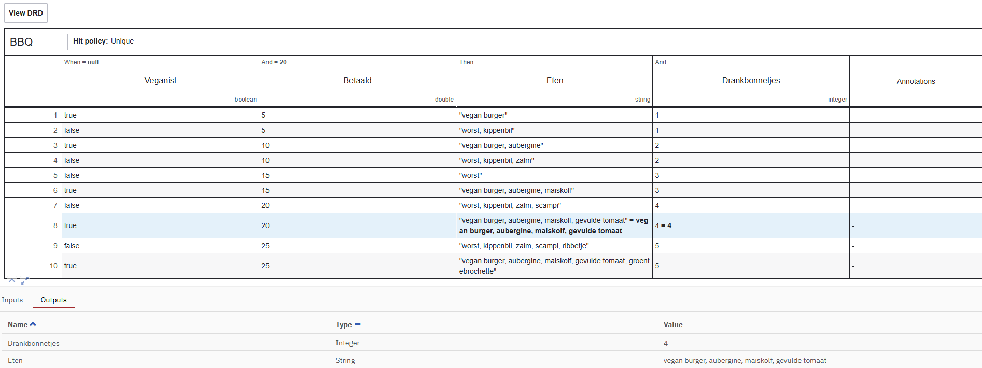
Task: Select the Drankbonnetjes row in Outputs list
Action: [x=34, y=343]
